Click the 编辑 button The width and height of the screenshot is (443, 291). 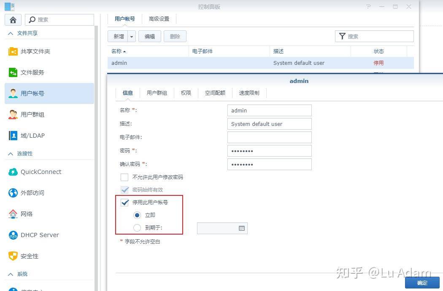[x=150, y=36]
